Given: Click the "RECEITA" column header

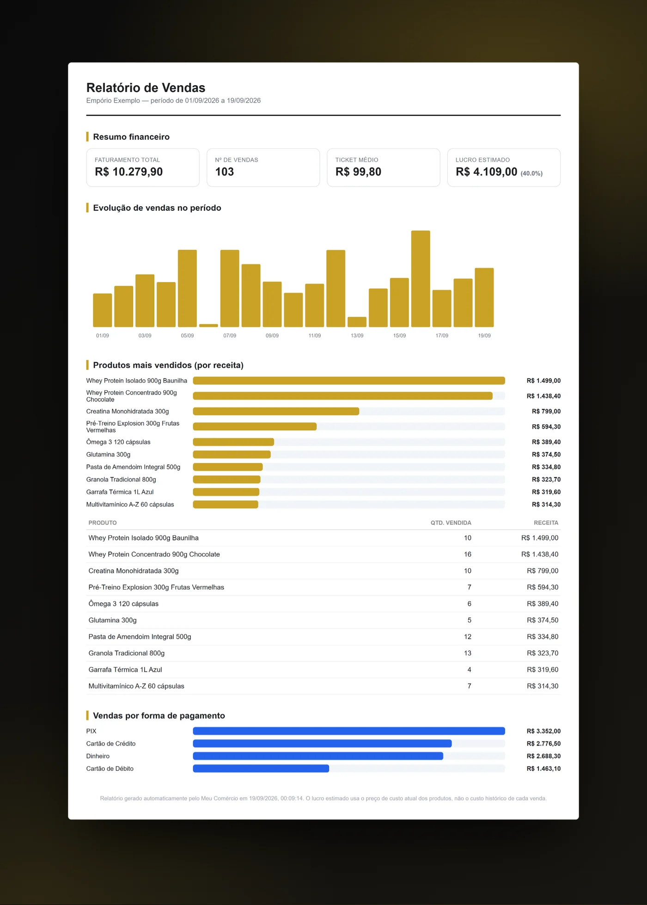Looking at the screenshot, I should pyautogui.click(x=546, y=523).
